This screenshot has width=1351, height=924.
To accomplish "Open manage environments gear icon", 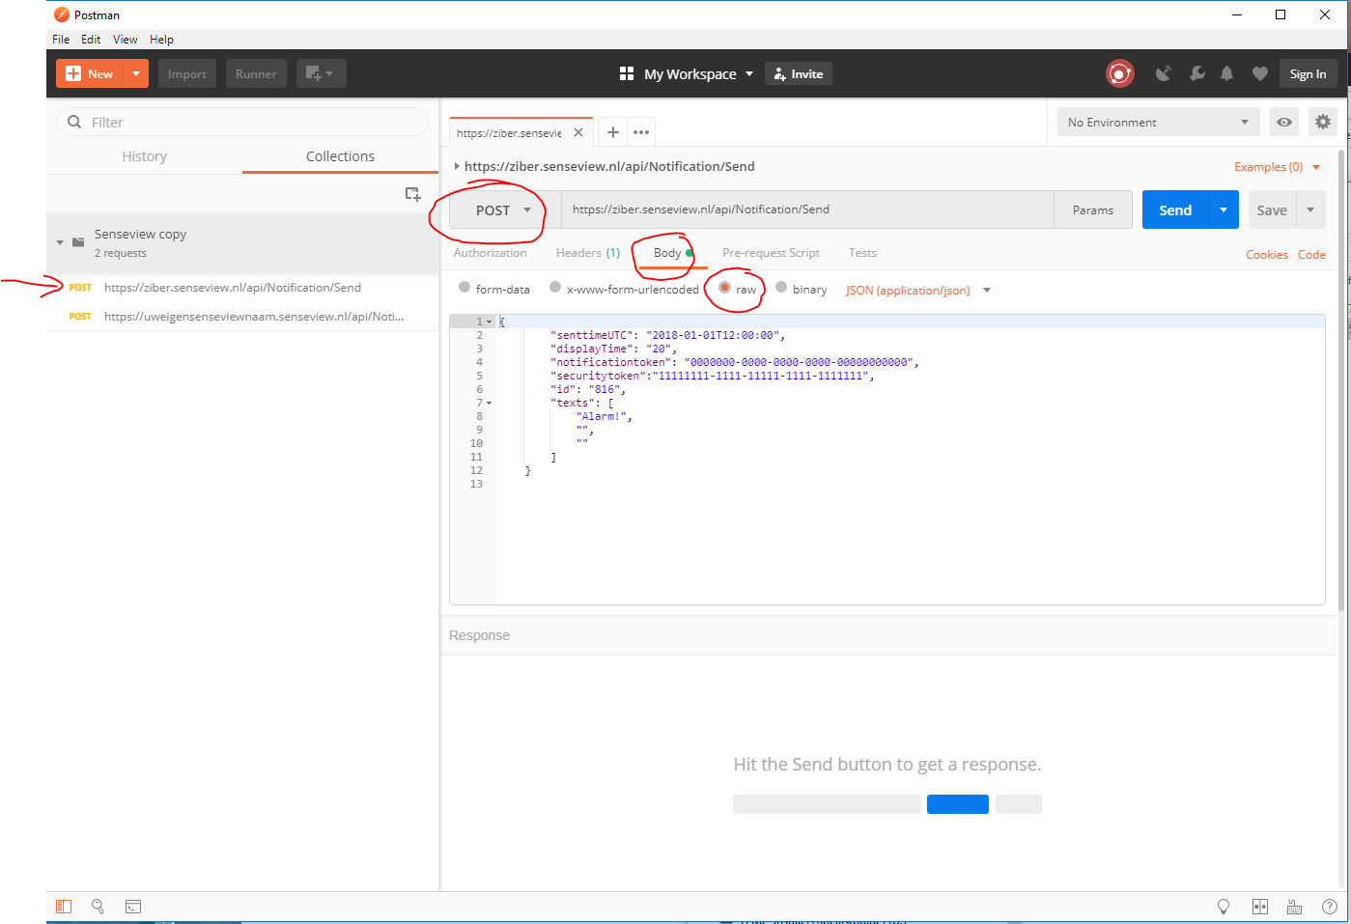I will [1323, 122].
